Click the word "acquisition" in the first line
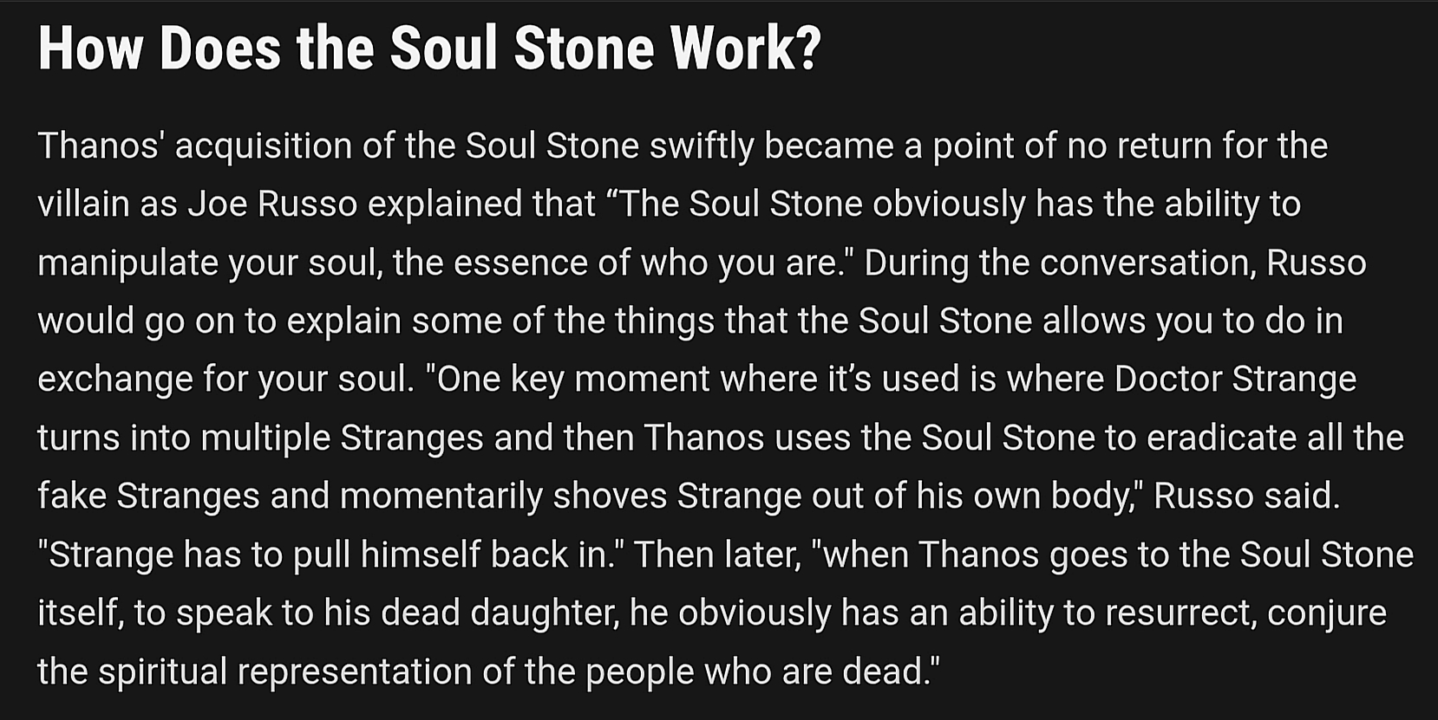1438x720 pixels. coord(263,146)
